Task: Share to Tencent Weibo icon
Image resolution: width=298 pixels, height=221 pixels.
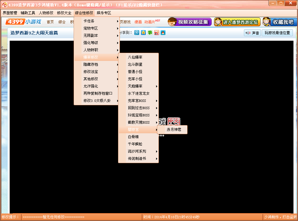Action: (137, 33)
